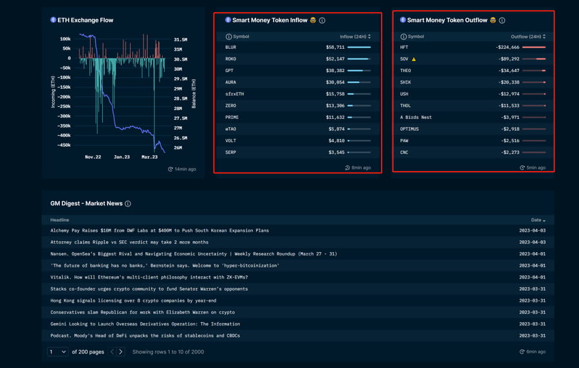Select sfrxETH in the inflow table
This screenshot has width=579, height=368.
[234, 94]
